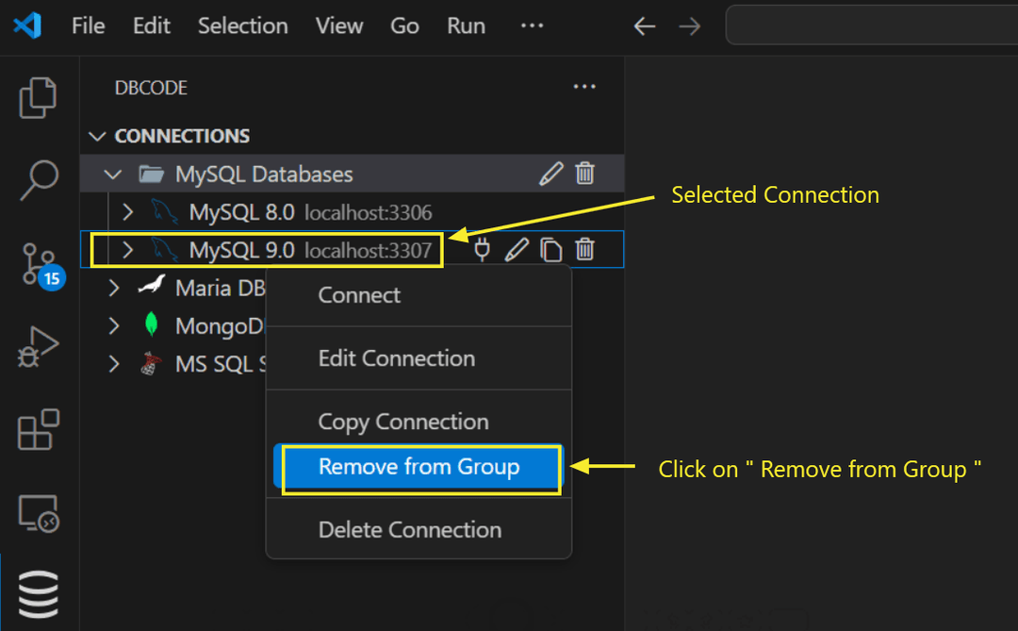Click the trash icon on MySQL Databases group
This screenshot has width=1018, height=631.
pos(584,174)
